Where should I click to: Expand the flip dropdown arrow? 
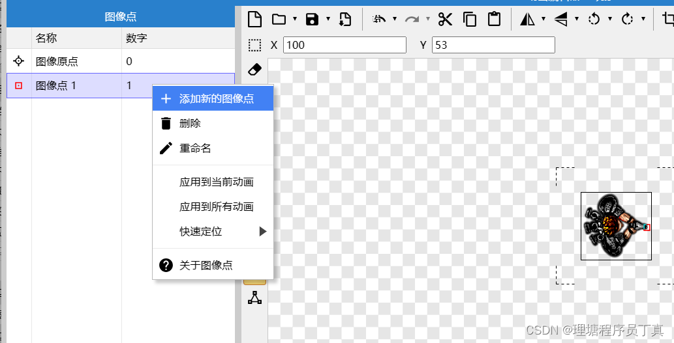click(x=577, y=19)
